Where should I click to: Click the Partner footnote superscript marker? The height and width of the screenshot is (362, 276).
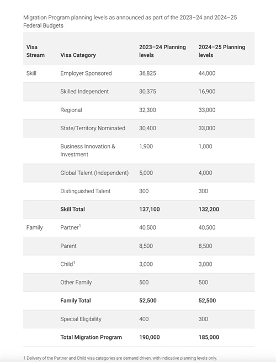80,226
